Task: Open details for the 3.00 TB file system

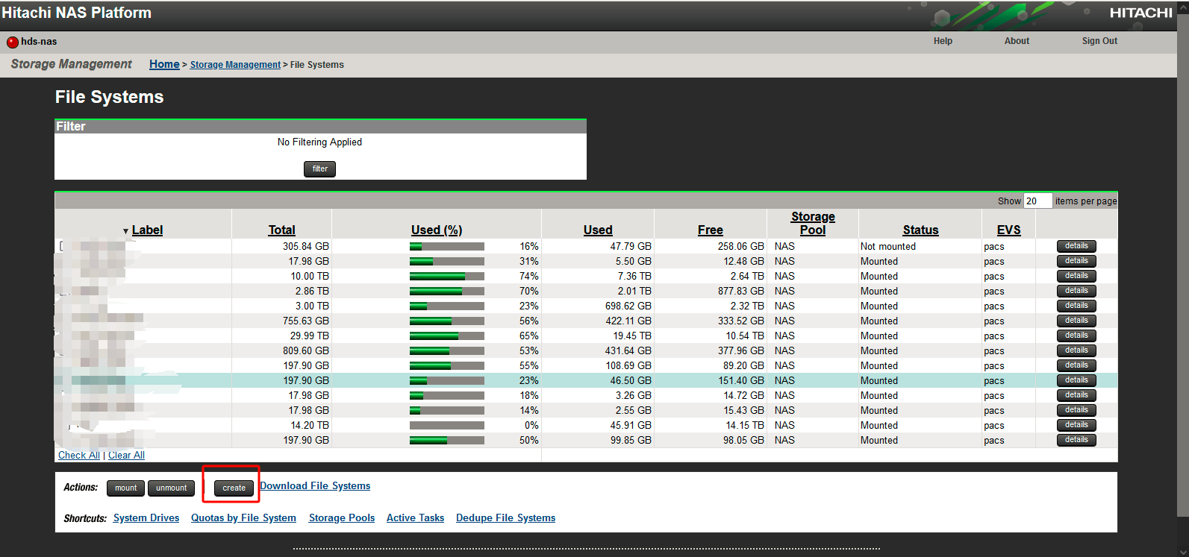Action: pos(1076,306)
